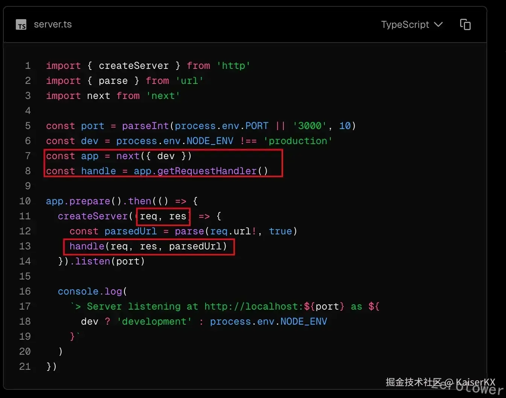Screen dimensions: 506x398
Task: Click the TS file type icon
Action: (x=21, y=25)
